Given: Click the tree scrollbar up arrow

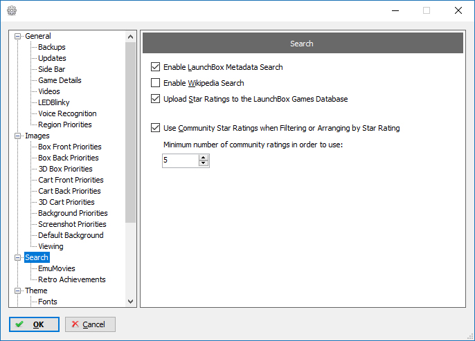Looking at the screenshot, I should point(131,37).
